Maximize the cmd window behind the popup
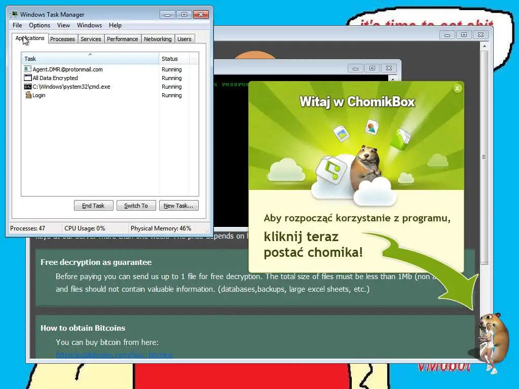The width and height of the screenshot is (519, 389). 372,68
